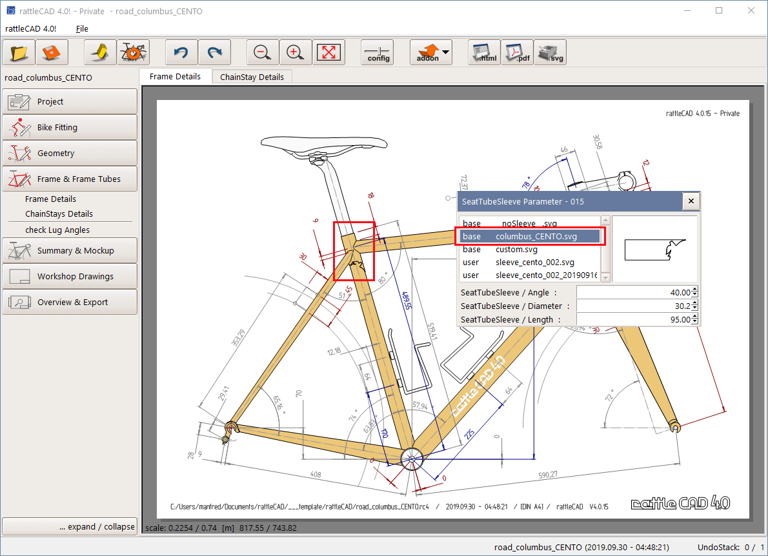768x556 pixels.
Task: Redo the change with the blue arrow
Action: [214, 52]
